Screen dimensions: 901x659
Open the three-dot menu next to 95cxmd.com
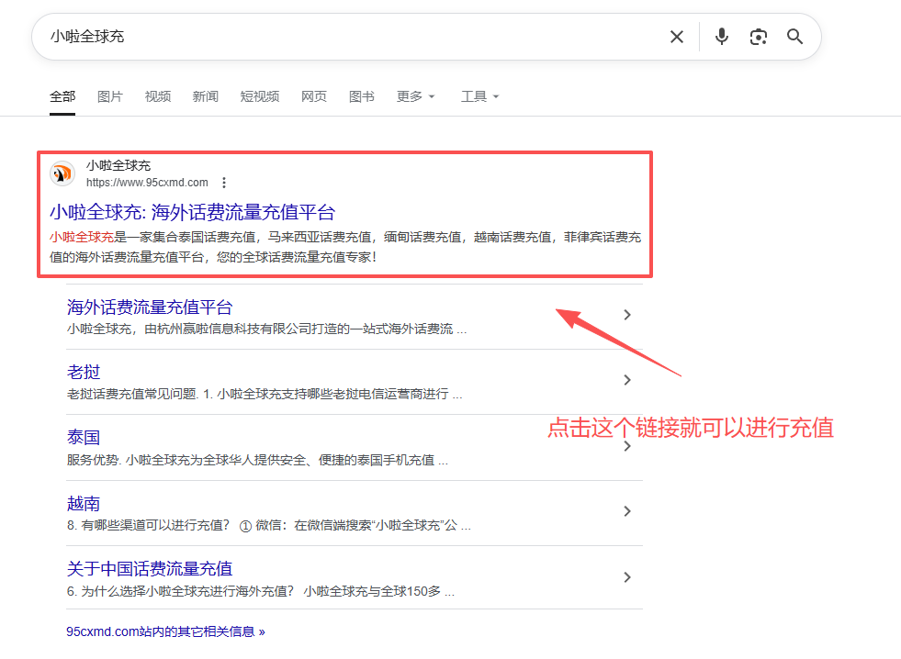pos(224,182)
